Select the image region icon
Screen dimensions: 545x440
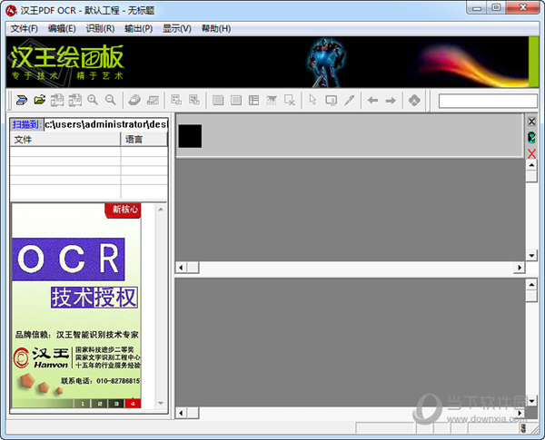(272, 101)
